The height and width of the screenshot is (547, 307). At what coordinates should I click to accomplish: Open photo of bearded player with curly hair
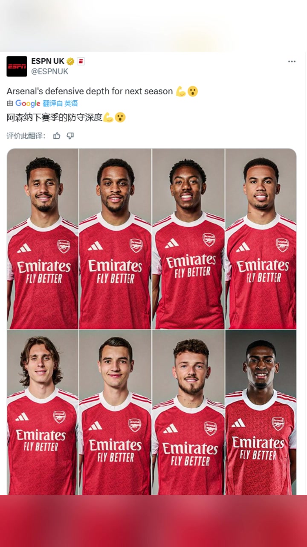pos(188,412)
